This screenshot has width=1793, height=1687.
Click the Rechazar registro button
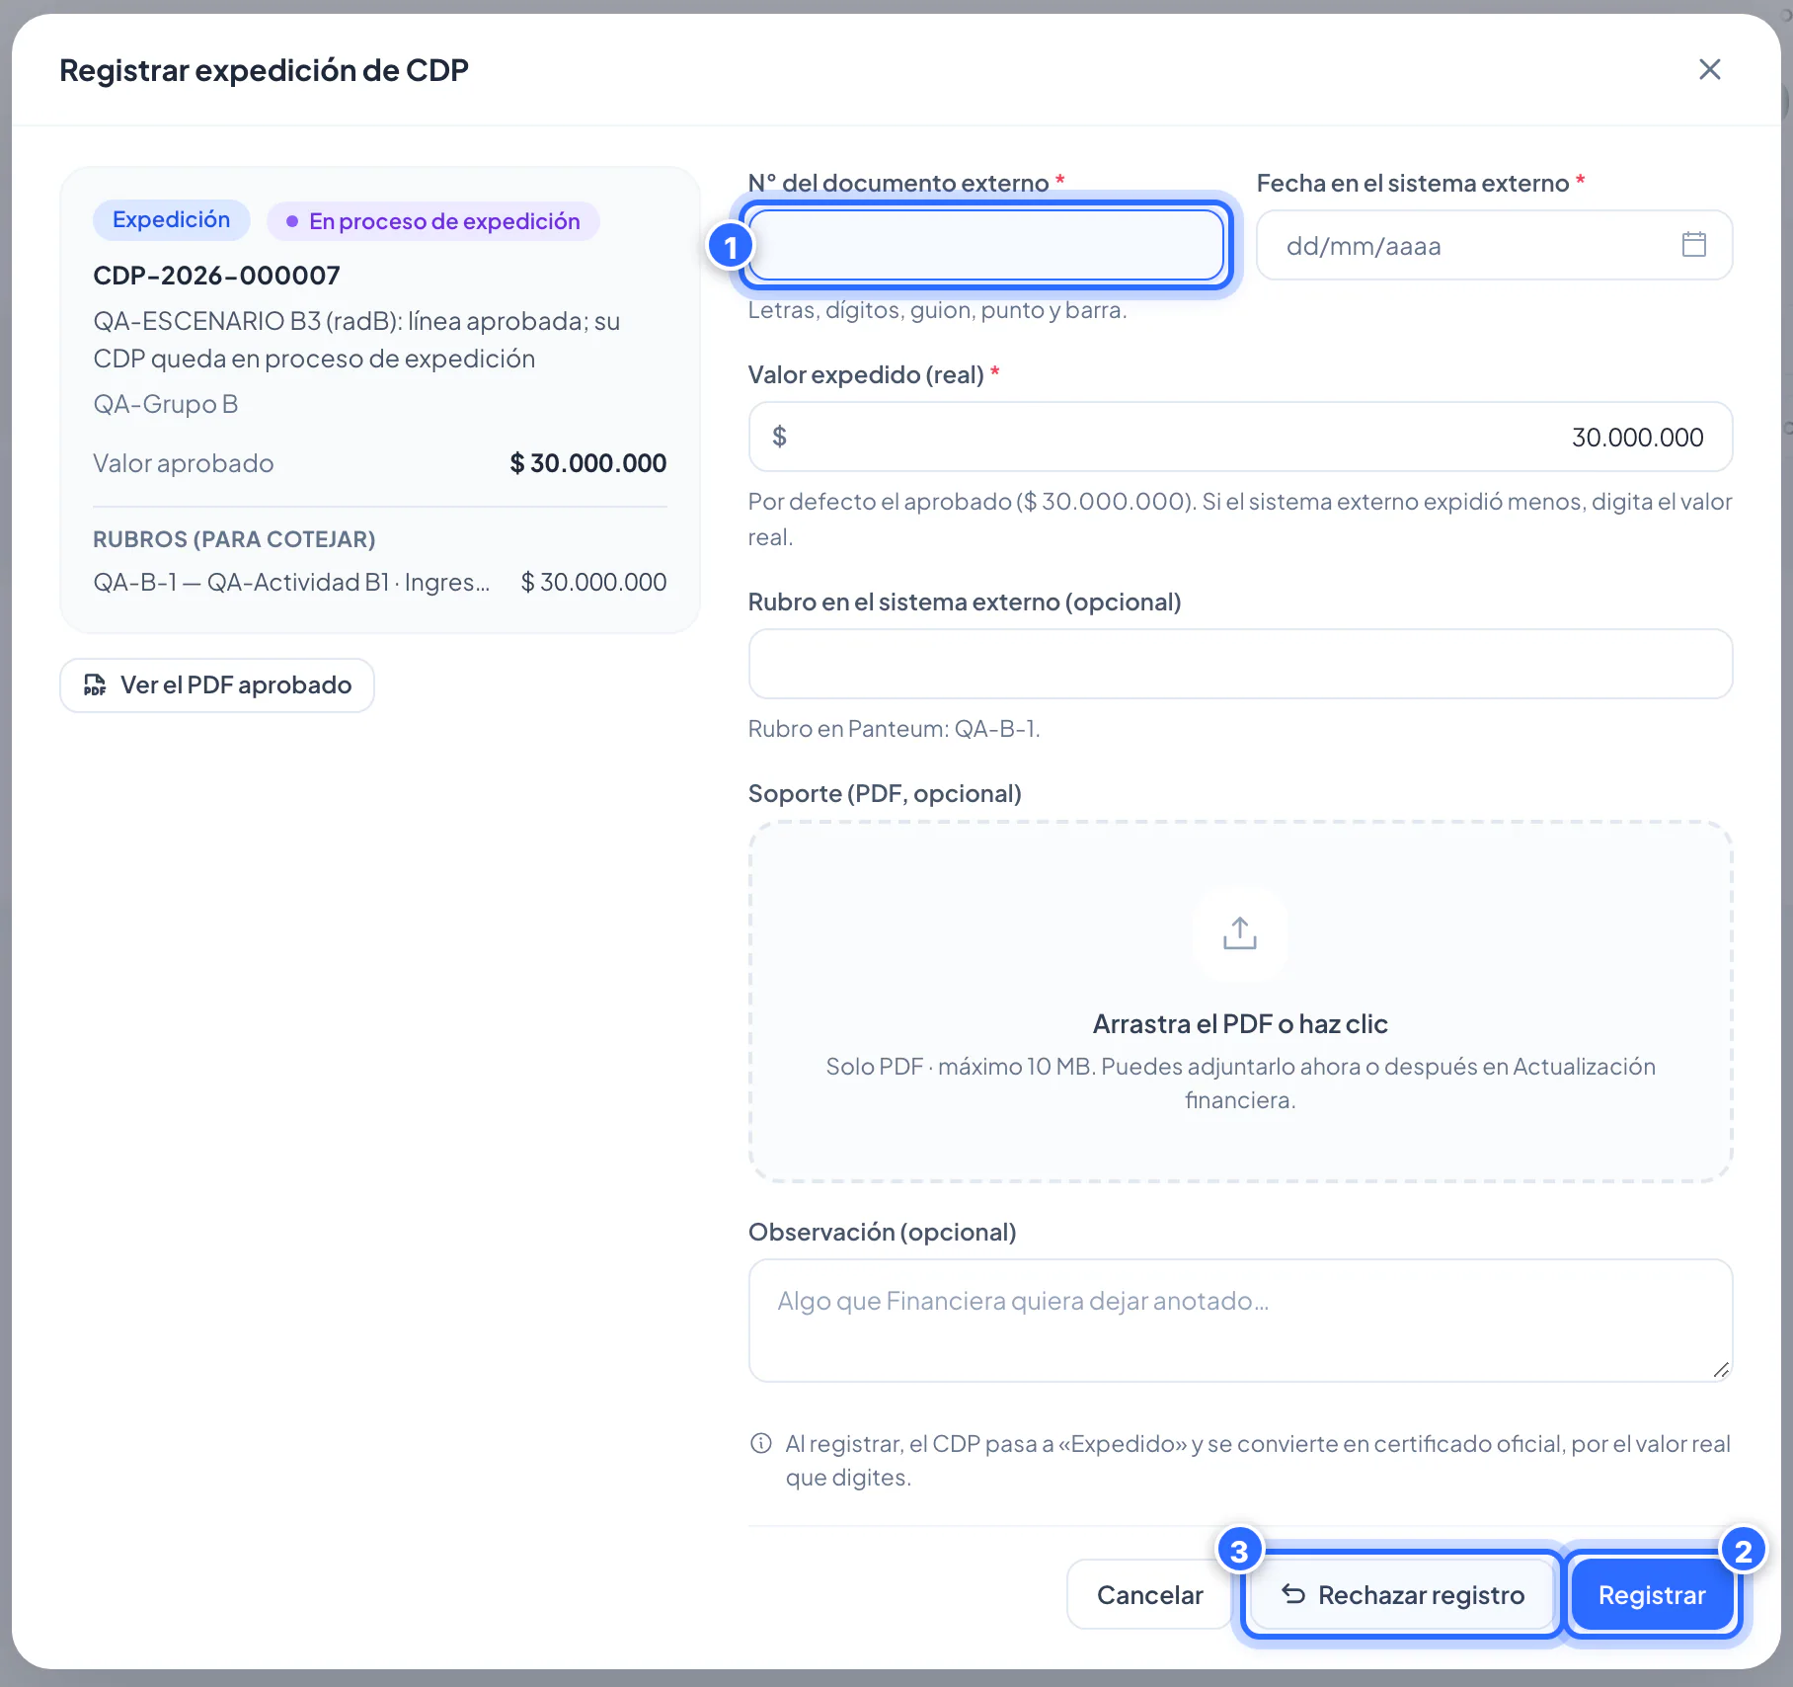1402,1594
